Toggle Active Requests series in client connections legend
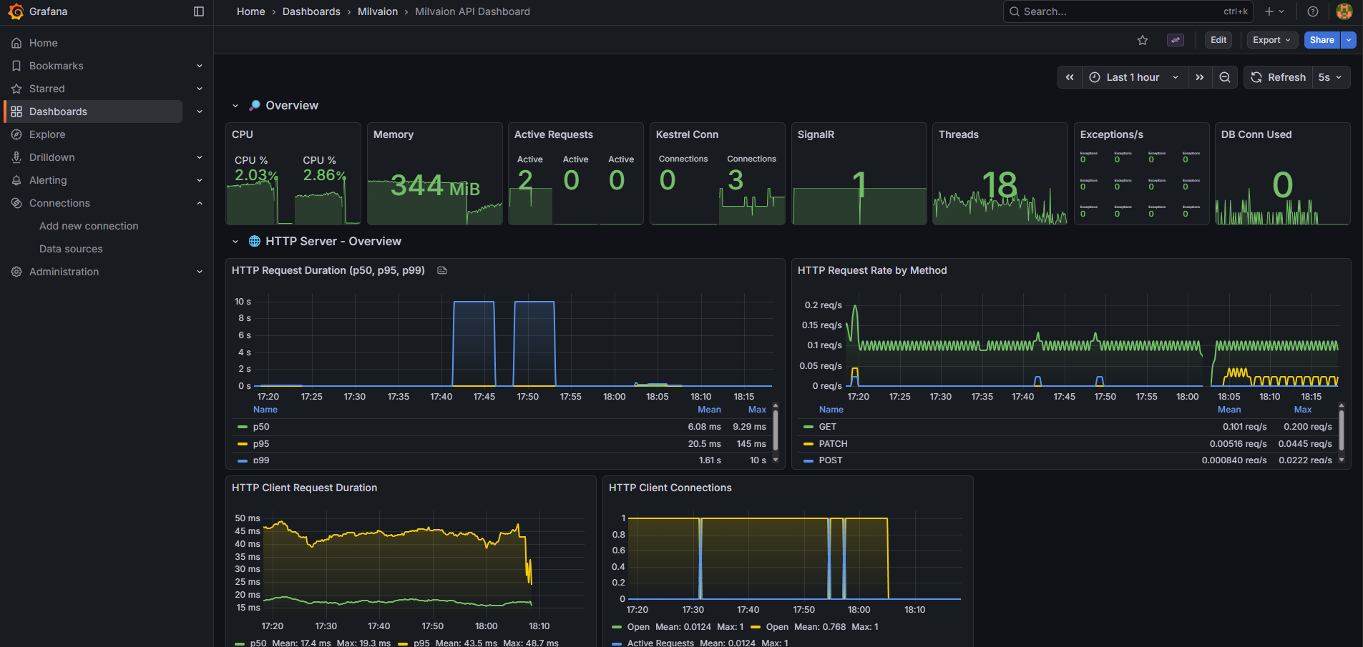The width and height of the screenshot is (1363, 647). click(x=660, y=643)
